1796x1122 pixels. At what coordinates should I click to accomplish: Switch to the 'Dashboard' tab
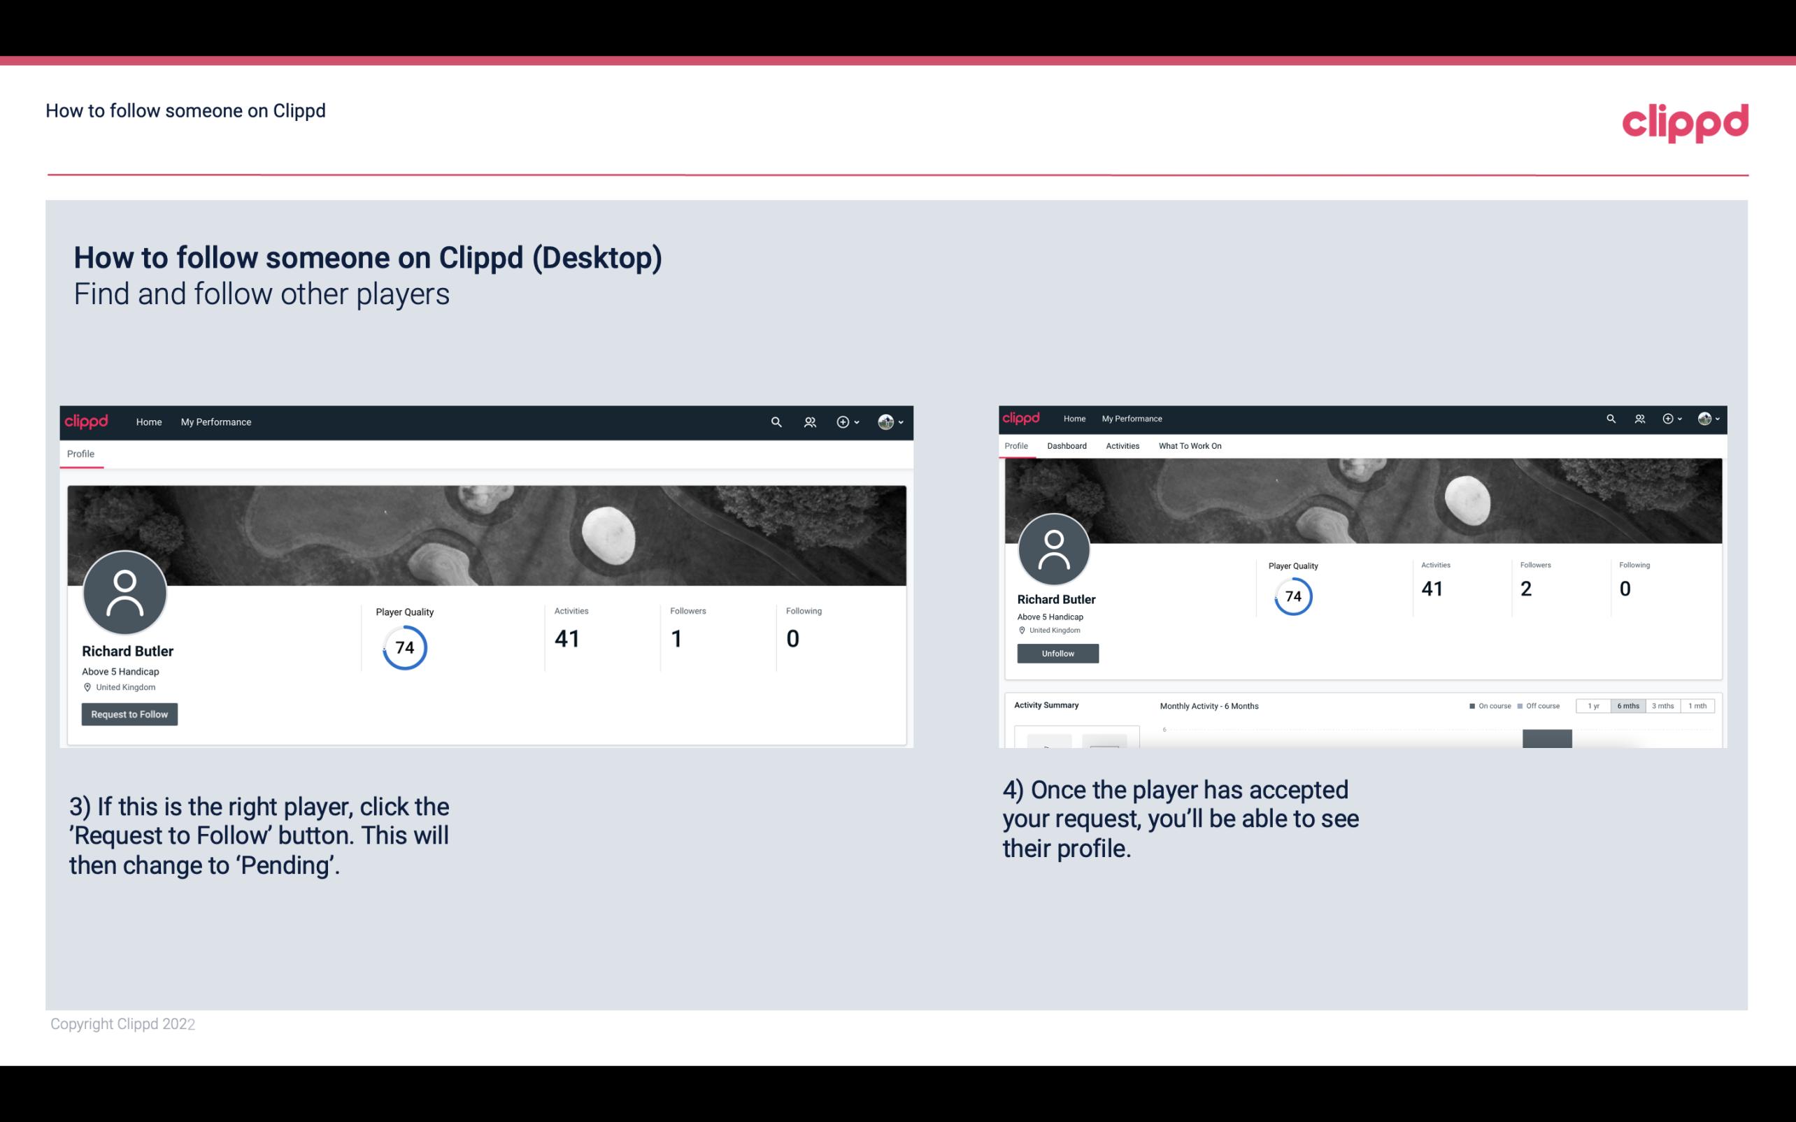pos(1067,446)
